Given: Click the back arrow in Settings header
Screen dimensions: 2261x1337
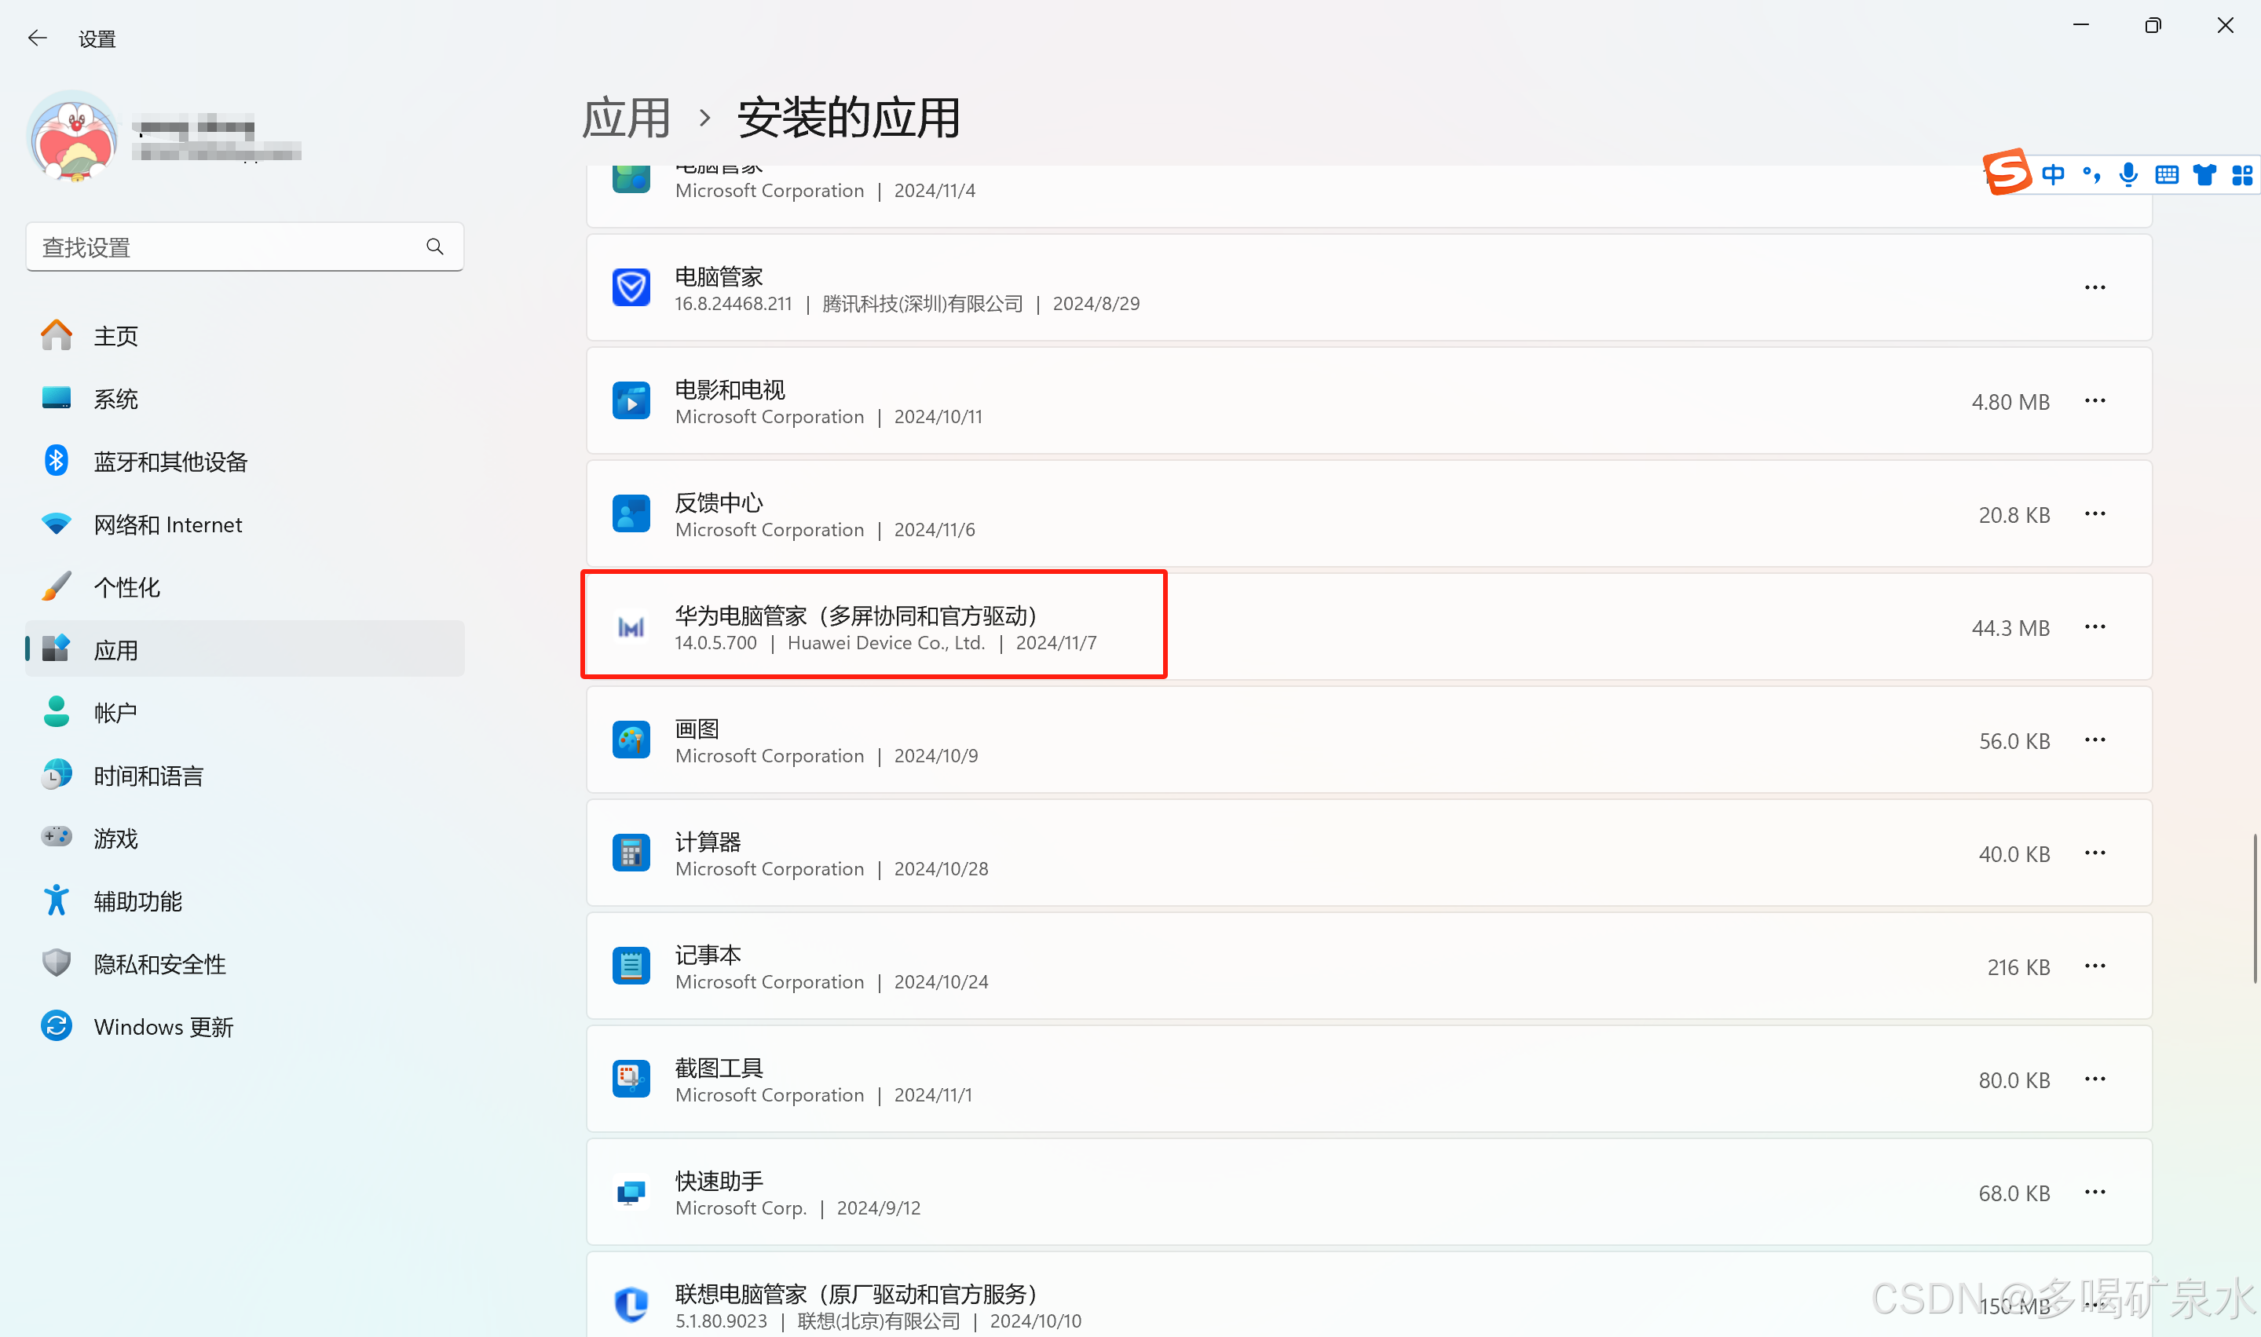Looking at the screenshot, I should tap(37, 38).
